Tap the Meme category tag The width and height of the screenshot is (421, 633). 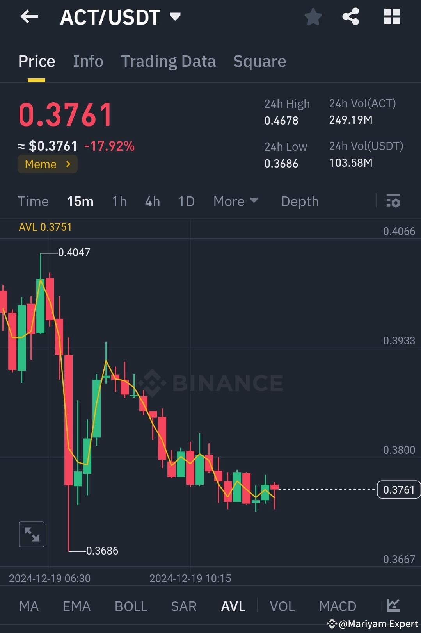(x=47, y=164)
